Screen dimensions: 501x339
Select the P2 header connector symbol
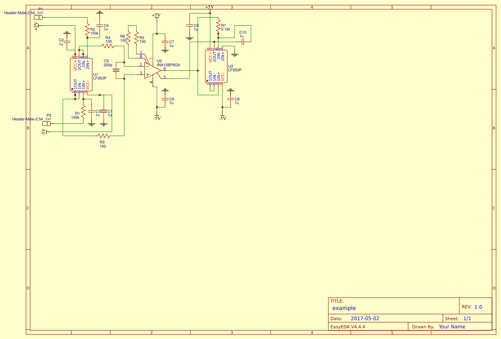[x=47, y=123]
